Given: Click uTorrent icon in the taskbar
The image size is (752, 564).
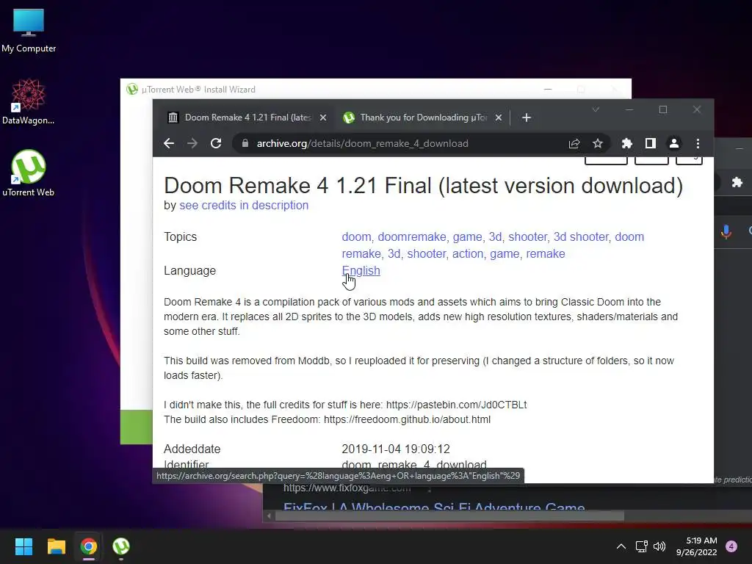Looking at the screenshot, I should (x=121, y=546).
